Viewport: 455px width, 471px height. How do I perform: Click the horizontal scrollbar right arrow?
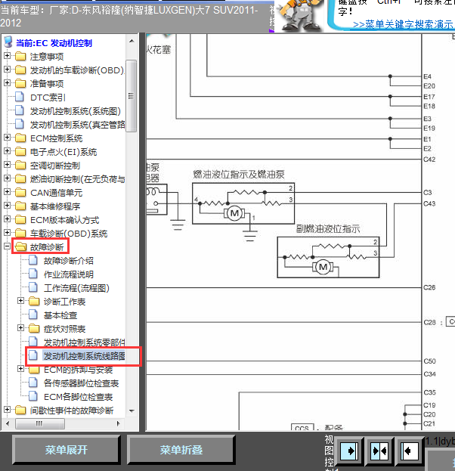click(118, 423)
